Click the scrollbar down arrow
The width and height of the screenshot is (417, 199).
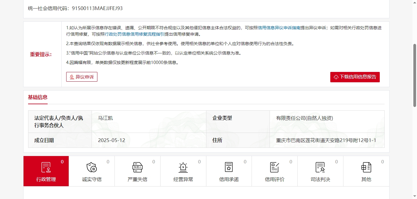pyautogui.click(x=415, y=196)
